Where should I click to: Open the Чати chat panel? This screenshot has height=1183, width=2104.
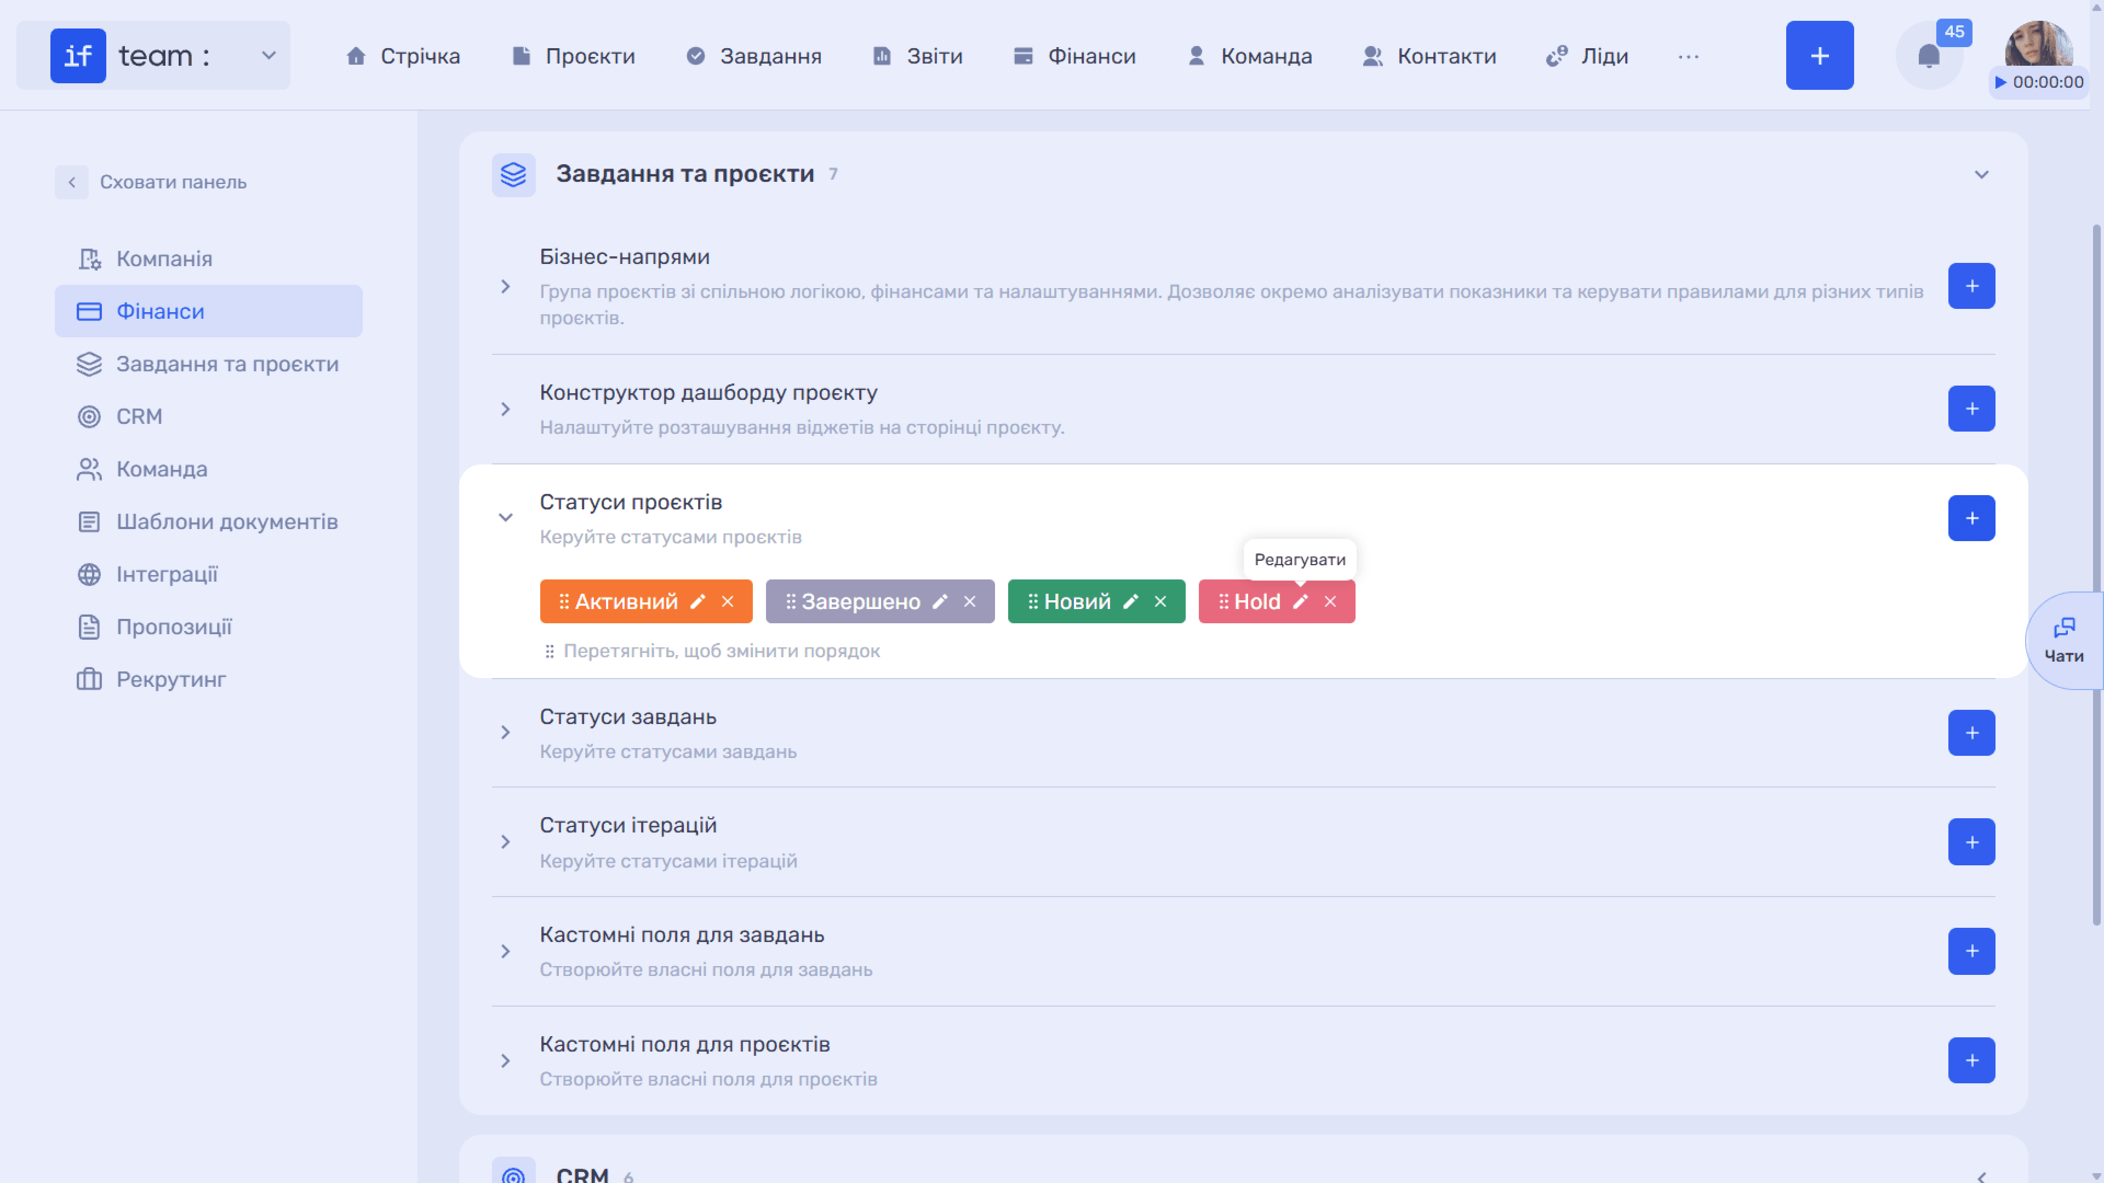click(x=2064, y=641)
